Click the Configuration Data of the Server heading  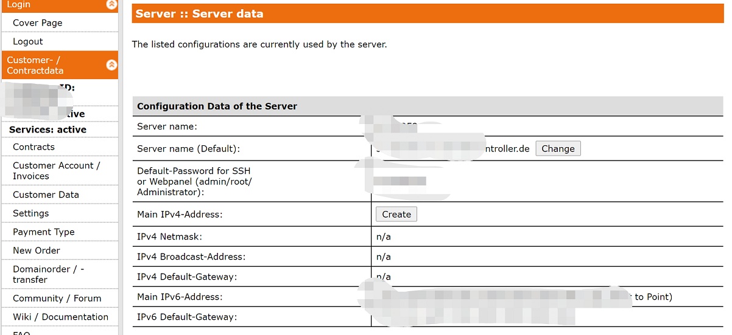coord(217,106)
